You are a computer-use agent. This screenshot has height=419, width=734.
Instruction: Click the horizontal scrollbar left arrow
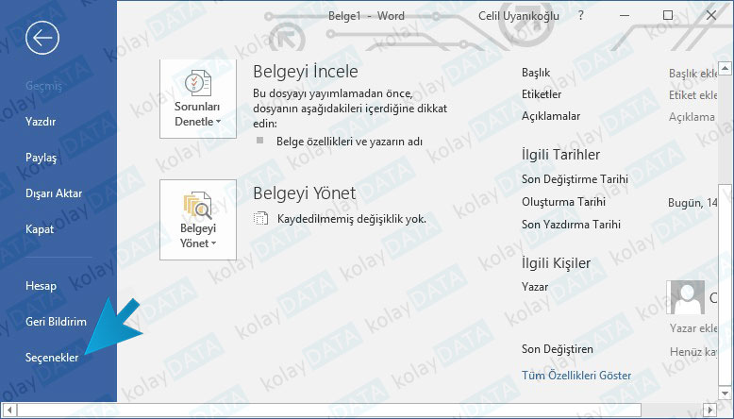10,410
